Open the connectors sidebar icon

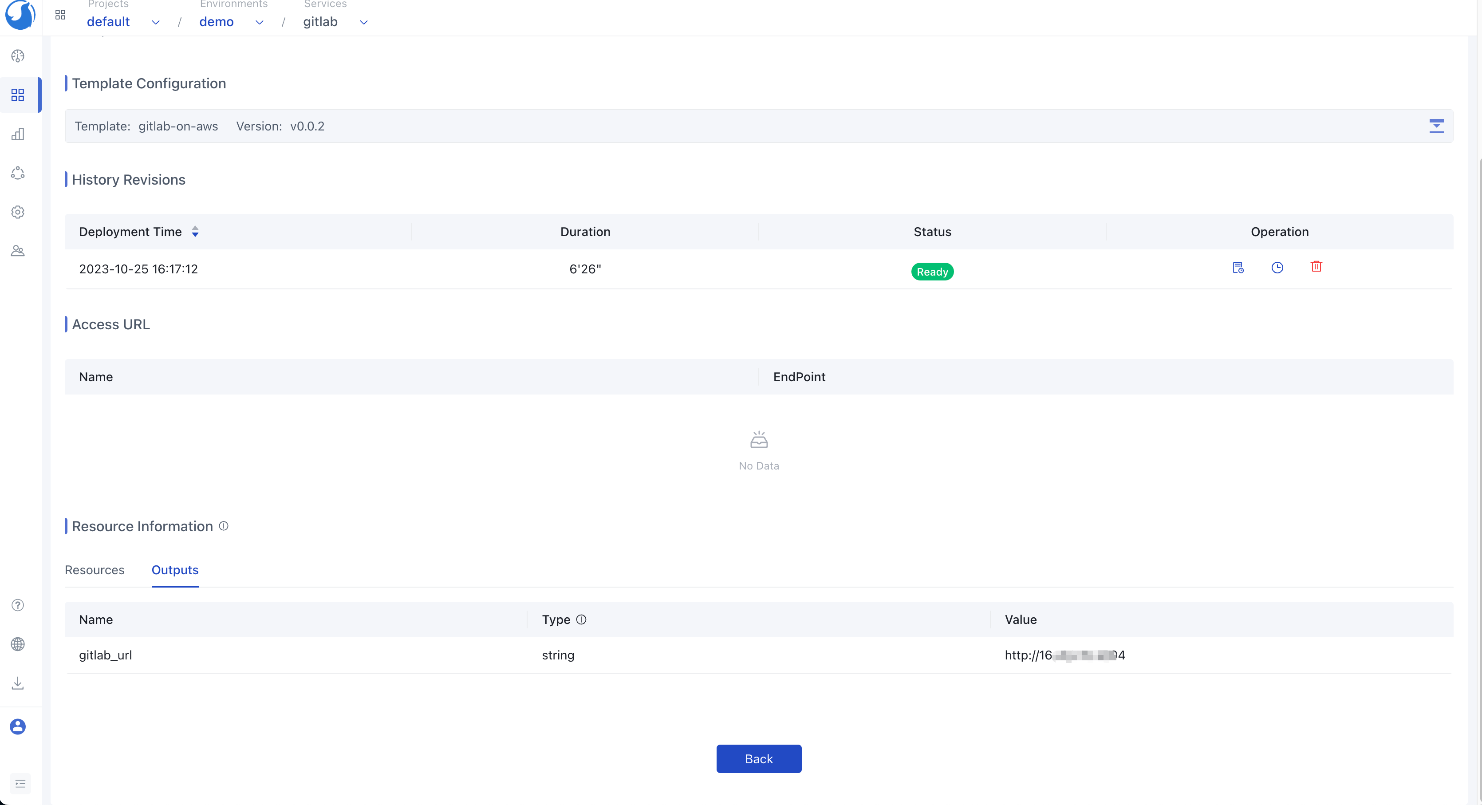coord(18,173)
